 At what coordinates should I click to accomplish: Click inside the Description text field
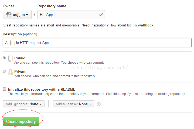coord(97,43)
